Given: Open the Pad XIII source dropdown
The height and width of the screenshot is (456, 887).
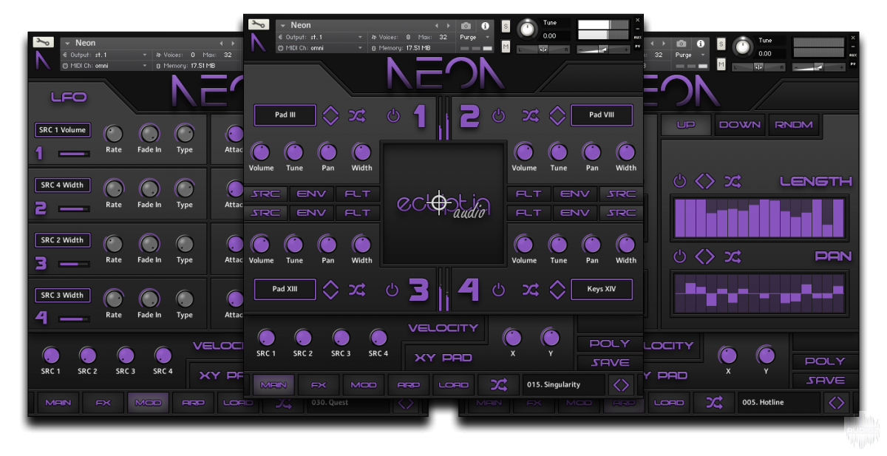Looking at the screenshot, I should click(285, 289).
